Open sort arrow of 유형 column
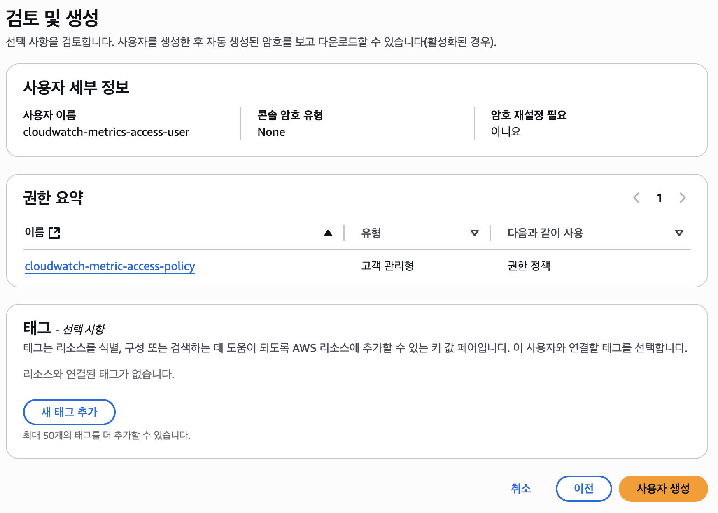718x513 pixels. click(x=474, y=233)
